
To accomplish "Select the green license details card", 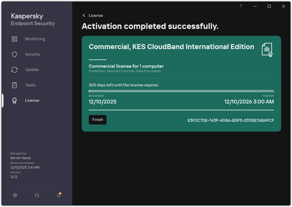I will 181,83.
